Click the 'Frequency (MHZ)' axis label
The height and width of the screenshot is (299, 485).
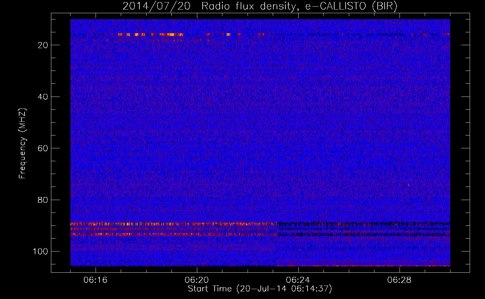pos(22,144)
